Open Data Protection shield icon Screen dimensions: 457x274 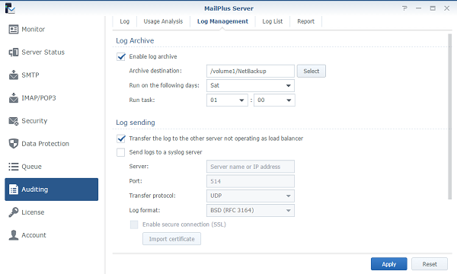[x=14, y=144]
